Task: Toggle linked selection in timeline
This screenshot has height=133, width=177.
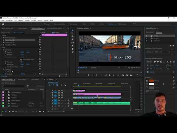Action: [57, 85]
